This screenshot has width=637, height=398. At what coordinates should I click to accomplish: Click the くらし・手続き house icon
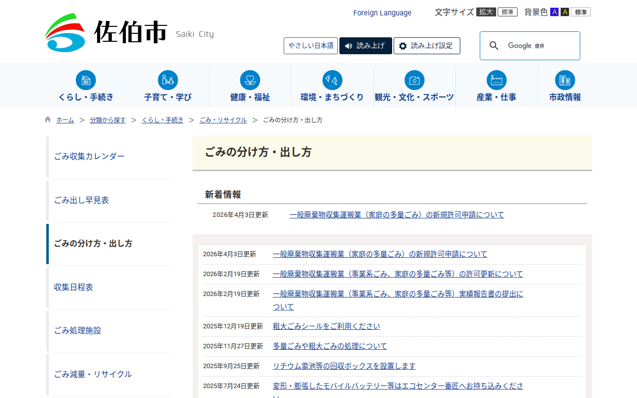(x=86, y=80)
